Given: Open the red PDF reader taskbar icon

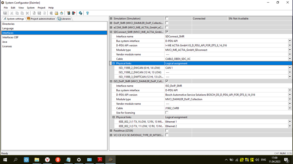Looking at the screenshot, I should 100,160.
